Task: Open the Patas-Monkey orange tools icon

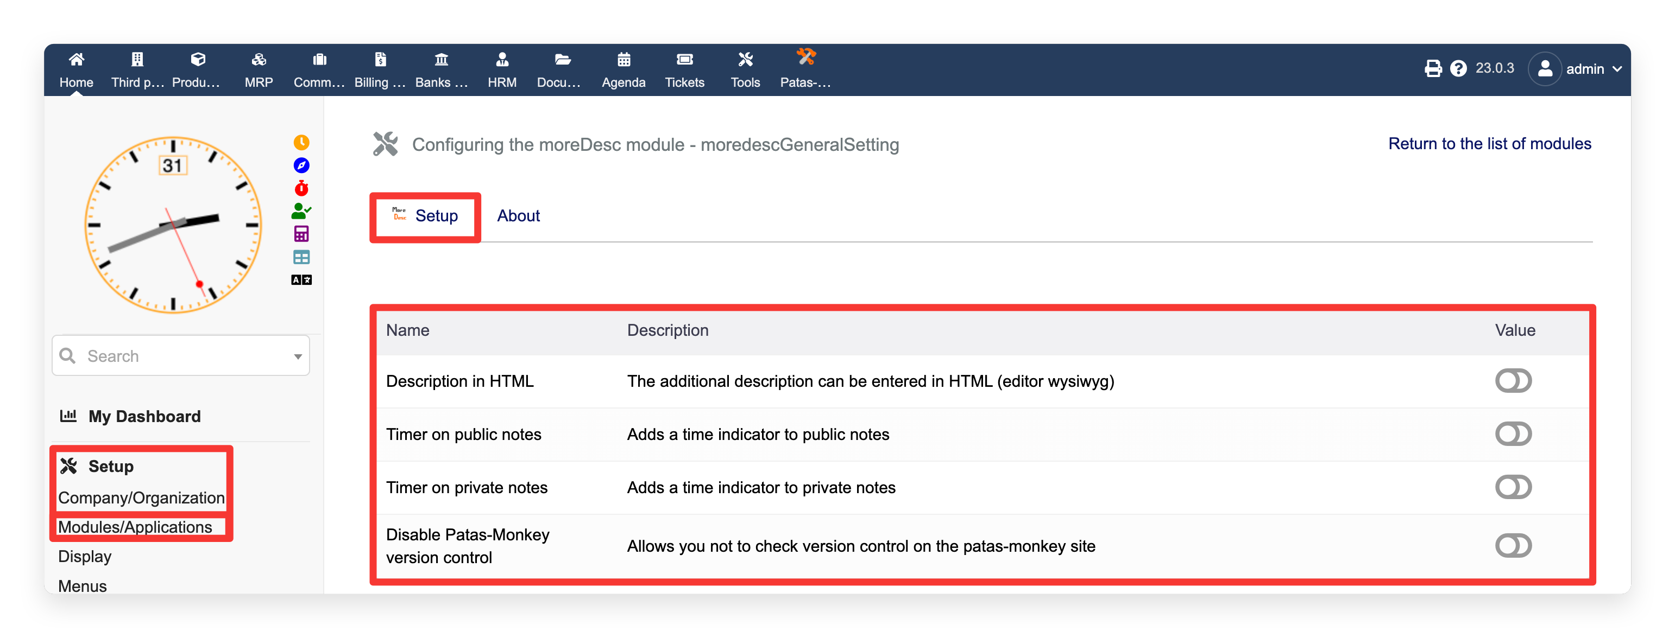Action: point(807,57)
